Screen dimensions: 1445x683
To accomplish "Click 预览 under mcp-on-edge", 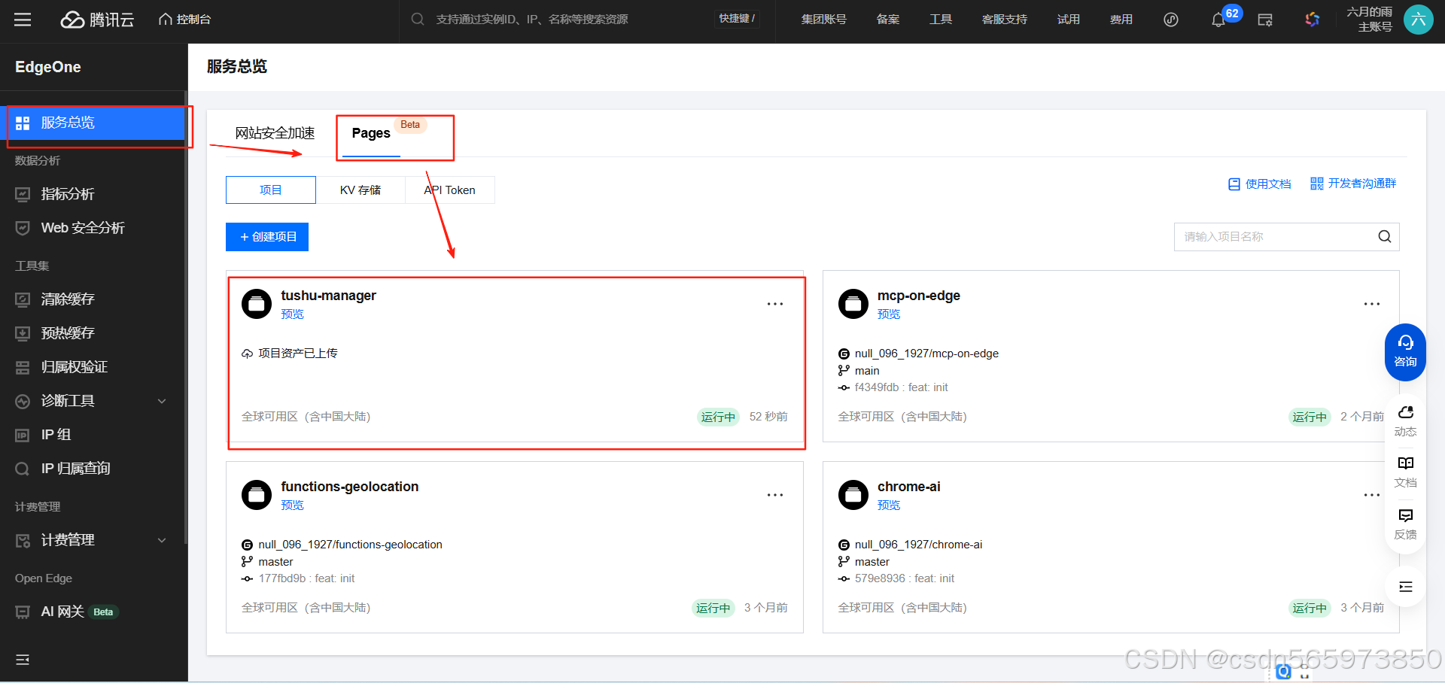I will [x=889, y=314].
